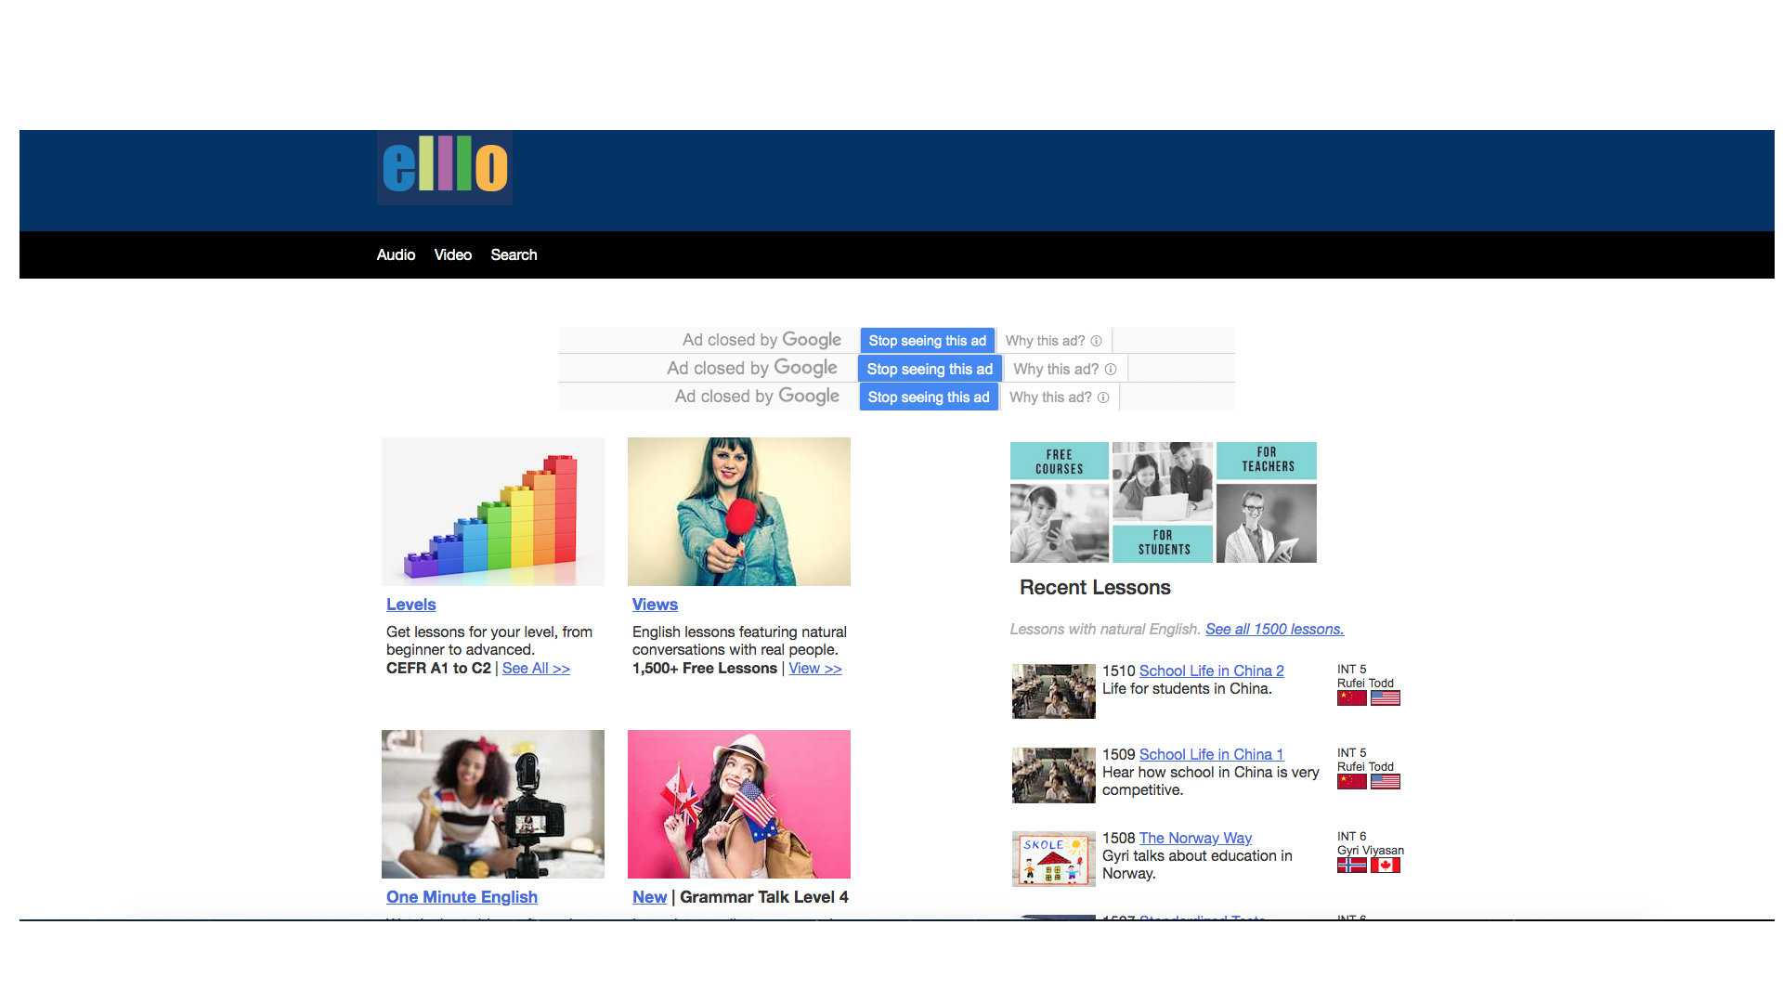Click 'See All >>' under Levels
Screen dimensions: 1783x1003
(536, 669)
